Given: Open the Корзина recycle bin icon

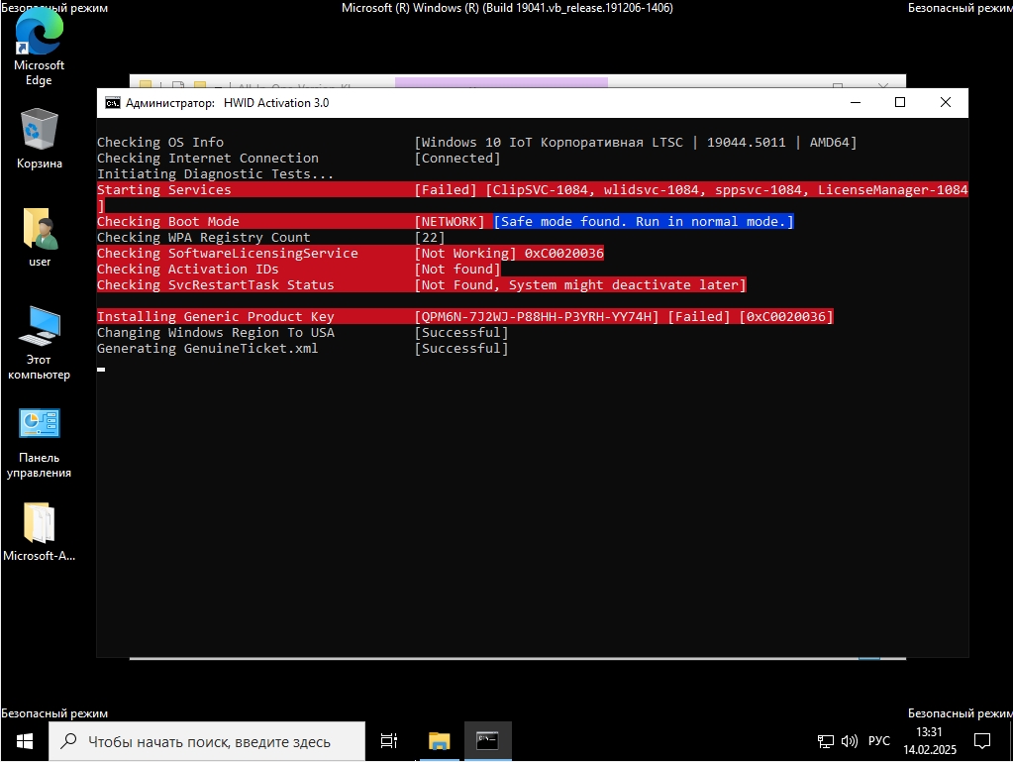Looking at the screenshot, I should coord(39,139).
